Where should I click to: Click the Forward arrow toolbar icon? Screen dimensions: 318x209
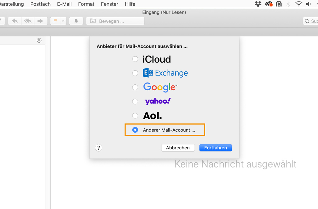pos(41,21)
